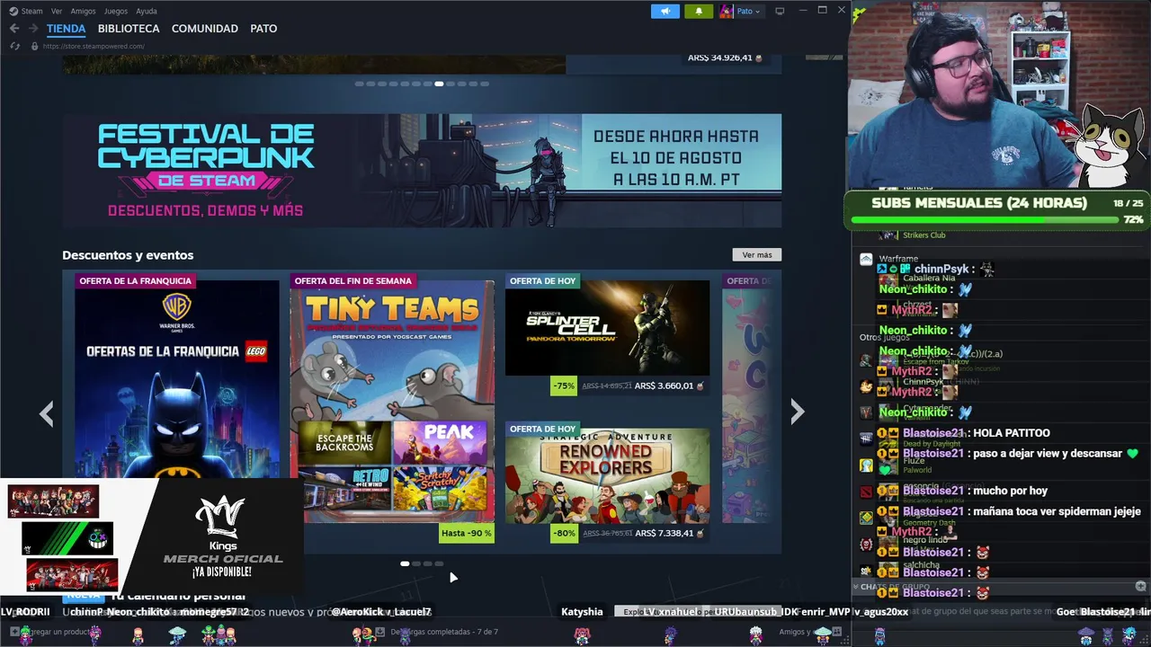Click the ARS$ 34.926,41 price
This screenshot has height=647, width=1151.
(719, 58)
